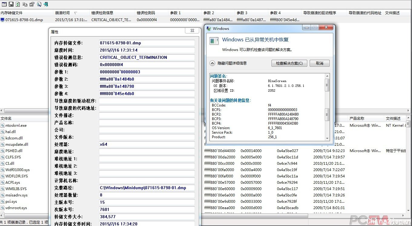Open Advanced Options toolbar icon
Image resolution: width=412 pixels, height=226 pixels.
point(4,4)
